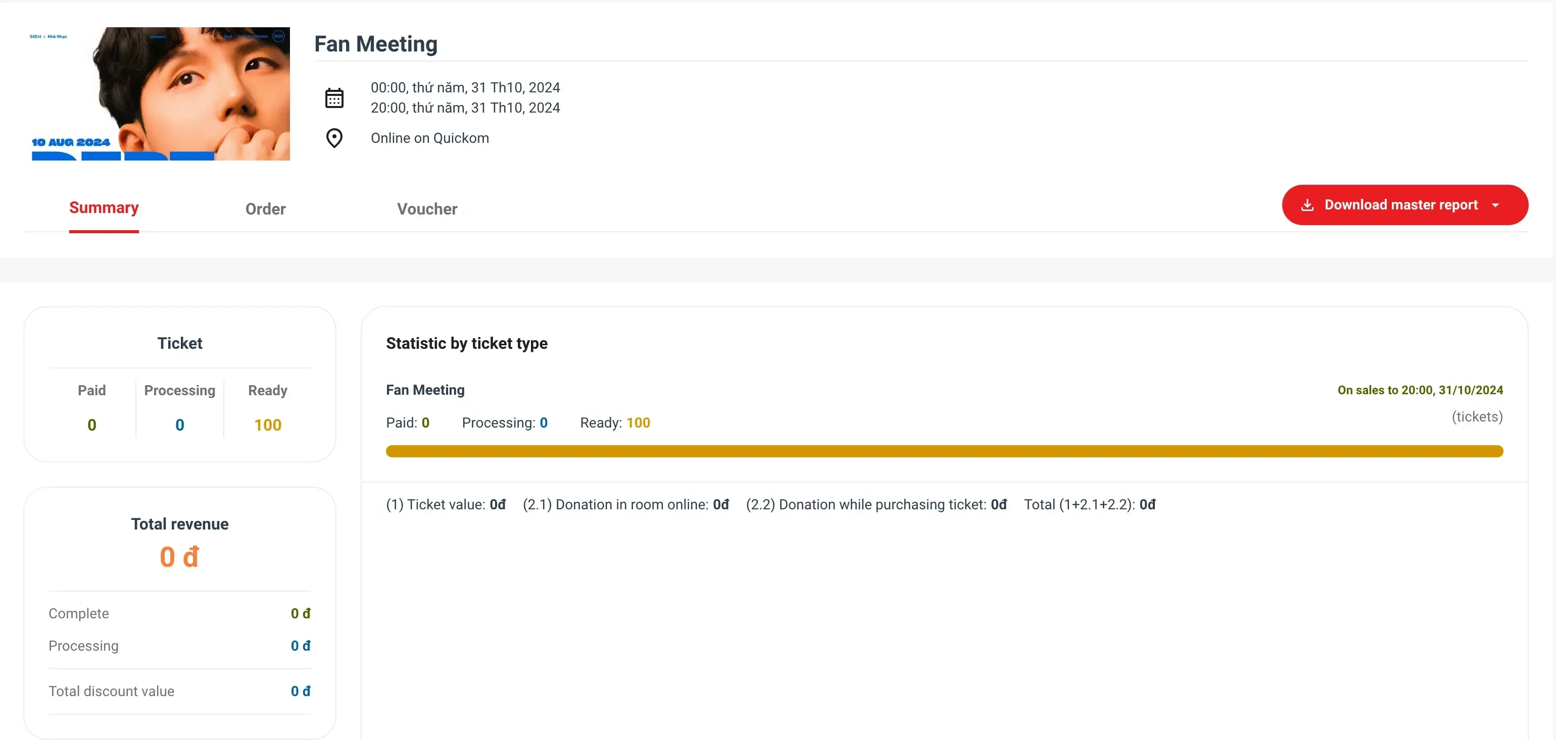Click the yellow ticket progress bar
Image resolution: width=1556 pixels, height=740 pixels.
(944, 451)
